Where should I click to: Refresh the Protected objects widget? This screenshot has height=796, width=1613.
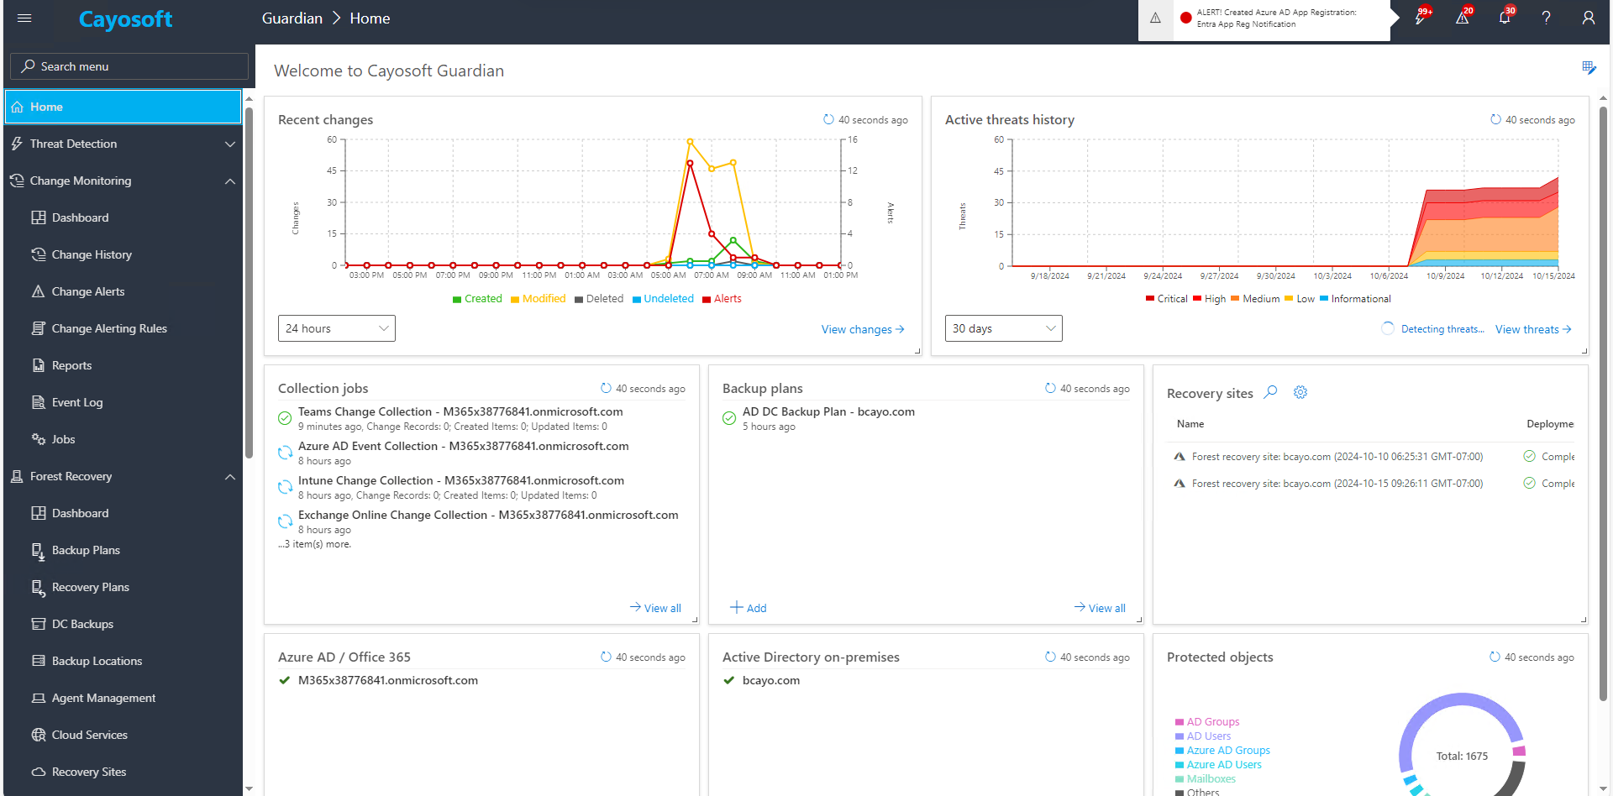pos(1495,657)
